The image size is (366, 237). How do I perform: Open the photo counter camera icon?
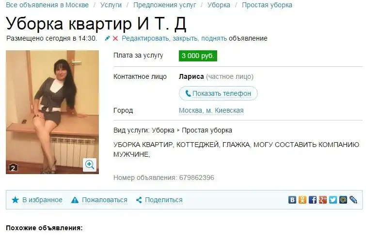click(x=13, y=168)
